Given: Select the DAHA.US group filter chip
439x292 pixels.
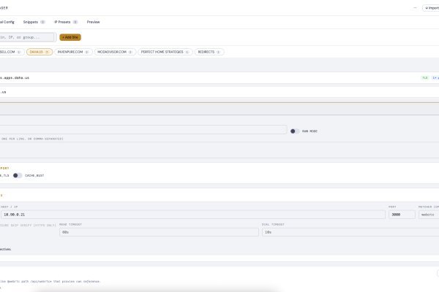Looking at the screenshot, I should [40, 52].
